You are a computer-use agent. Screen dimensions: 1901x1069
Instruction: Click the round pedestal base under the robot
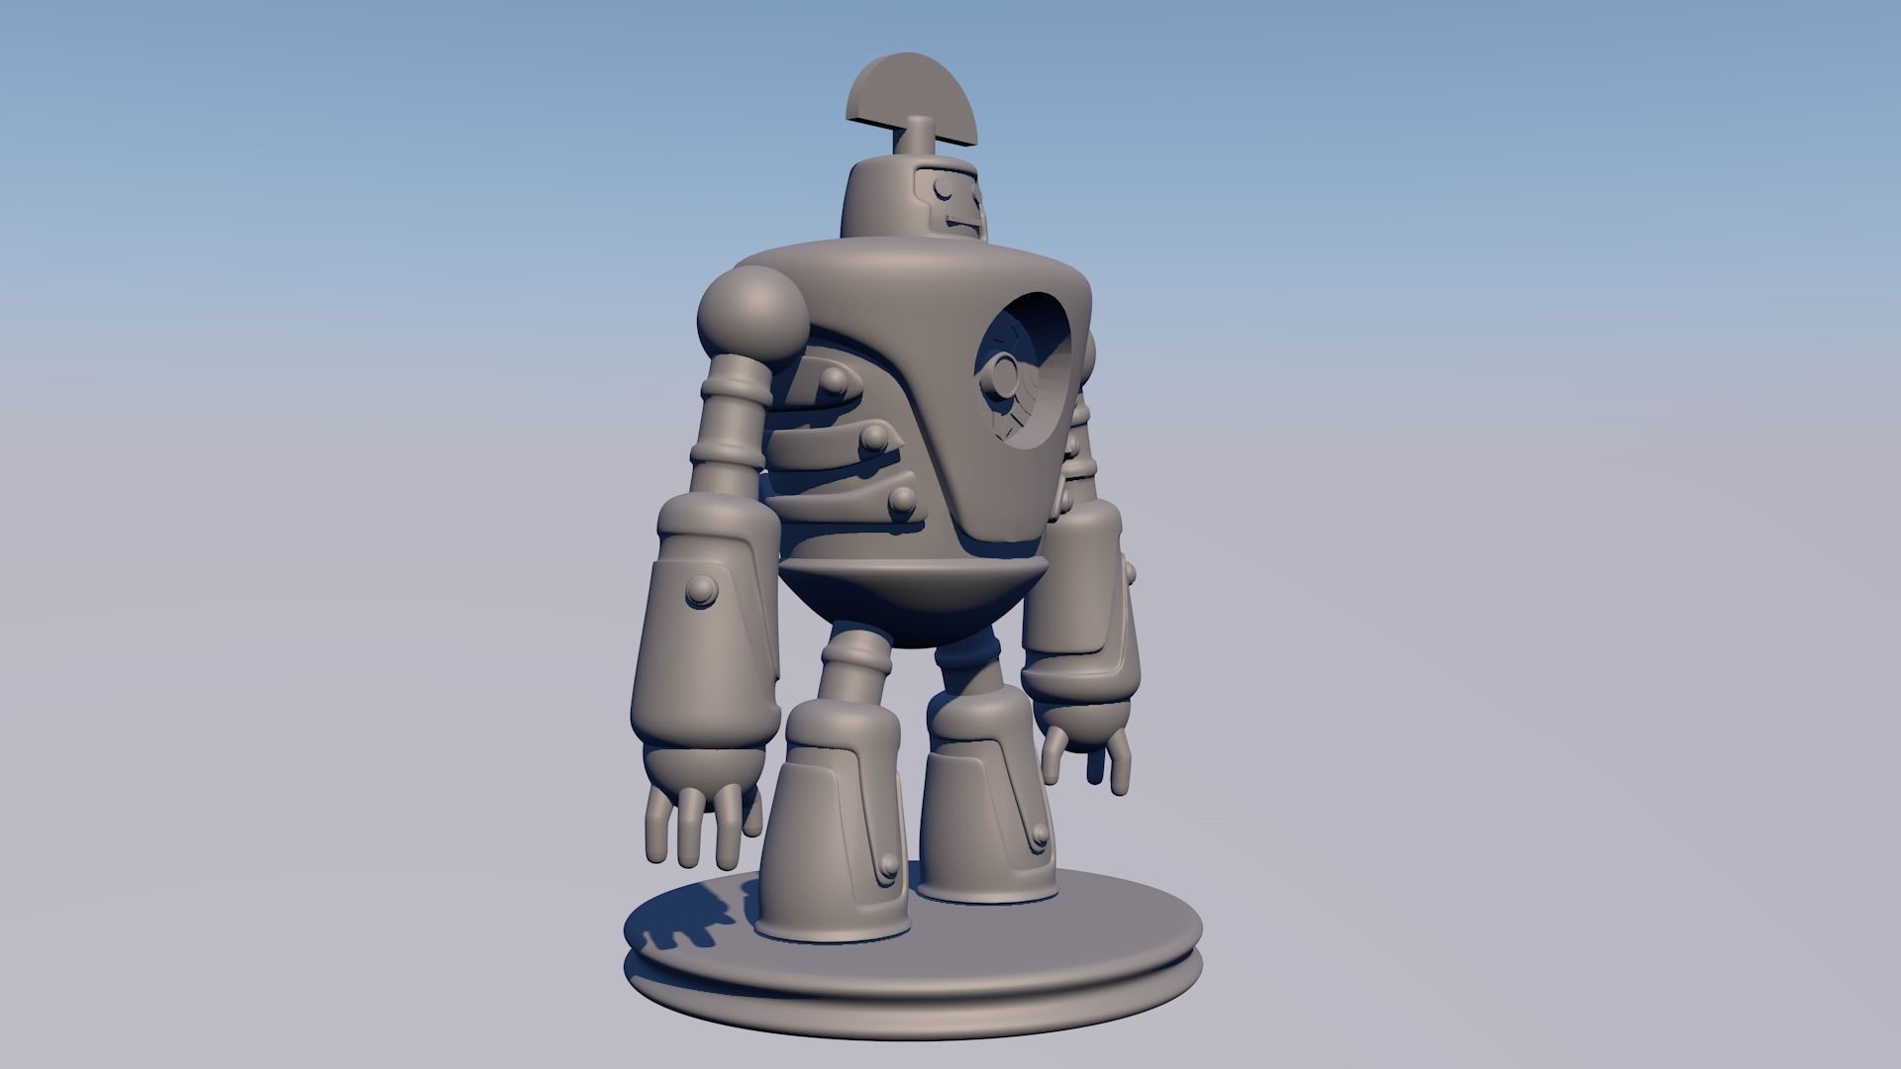(912, 951)
